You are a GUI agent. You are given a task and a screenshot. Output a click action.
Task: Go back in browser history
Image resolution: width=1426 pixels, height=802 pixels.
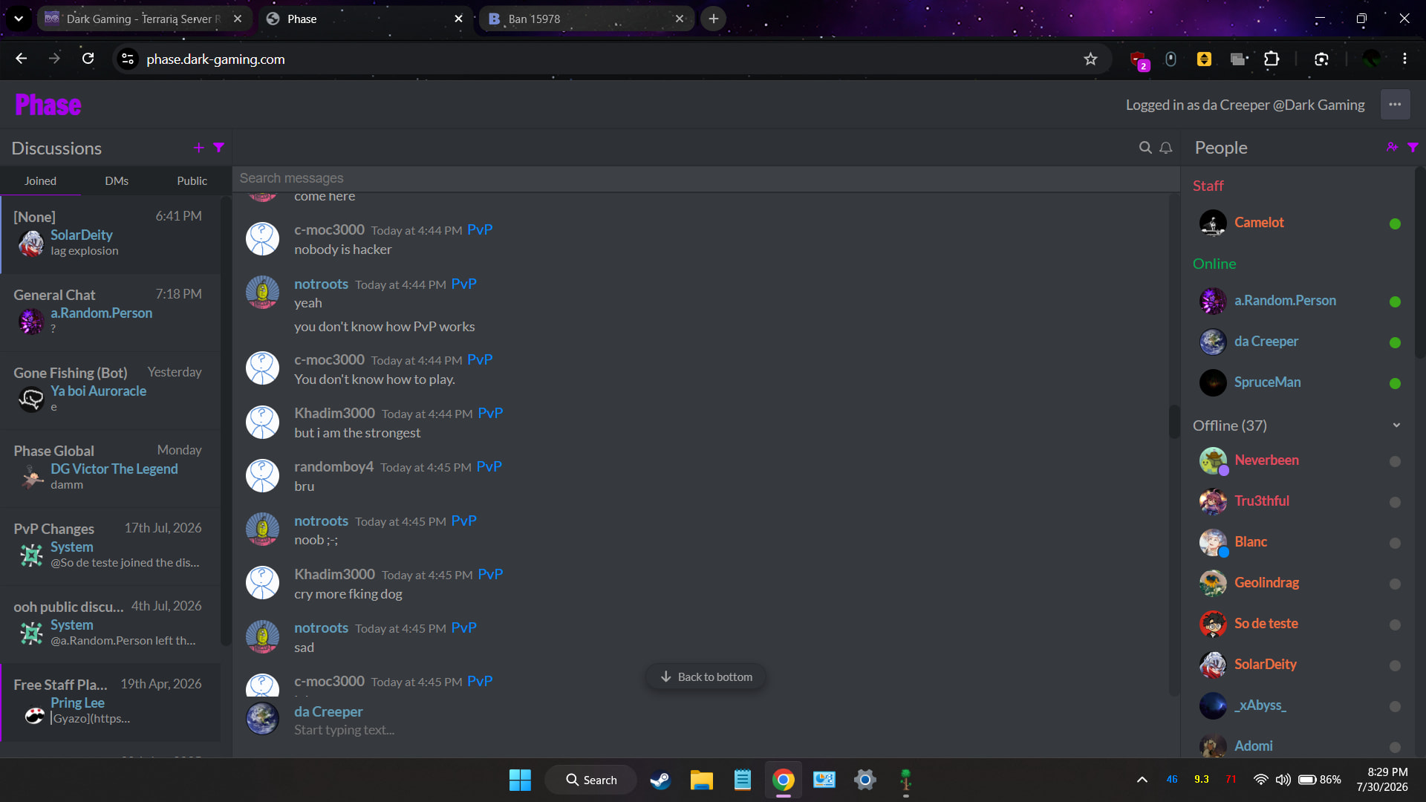(x=21, y=59)
